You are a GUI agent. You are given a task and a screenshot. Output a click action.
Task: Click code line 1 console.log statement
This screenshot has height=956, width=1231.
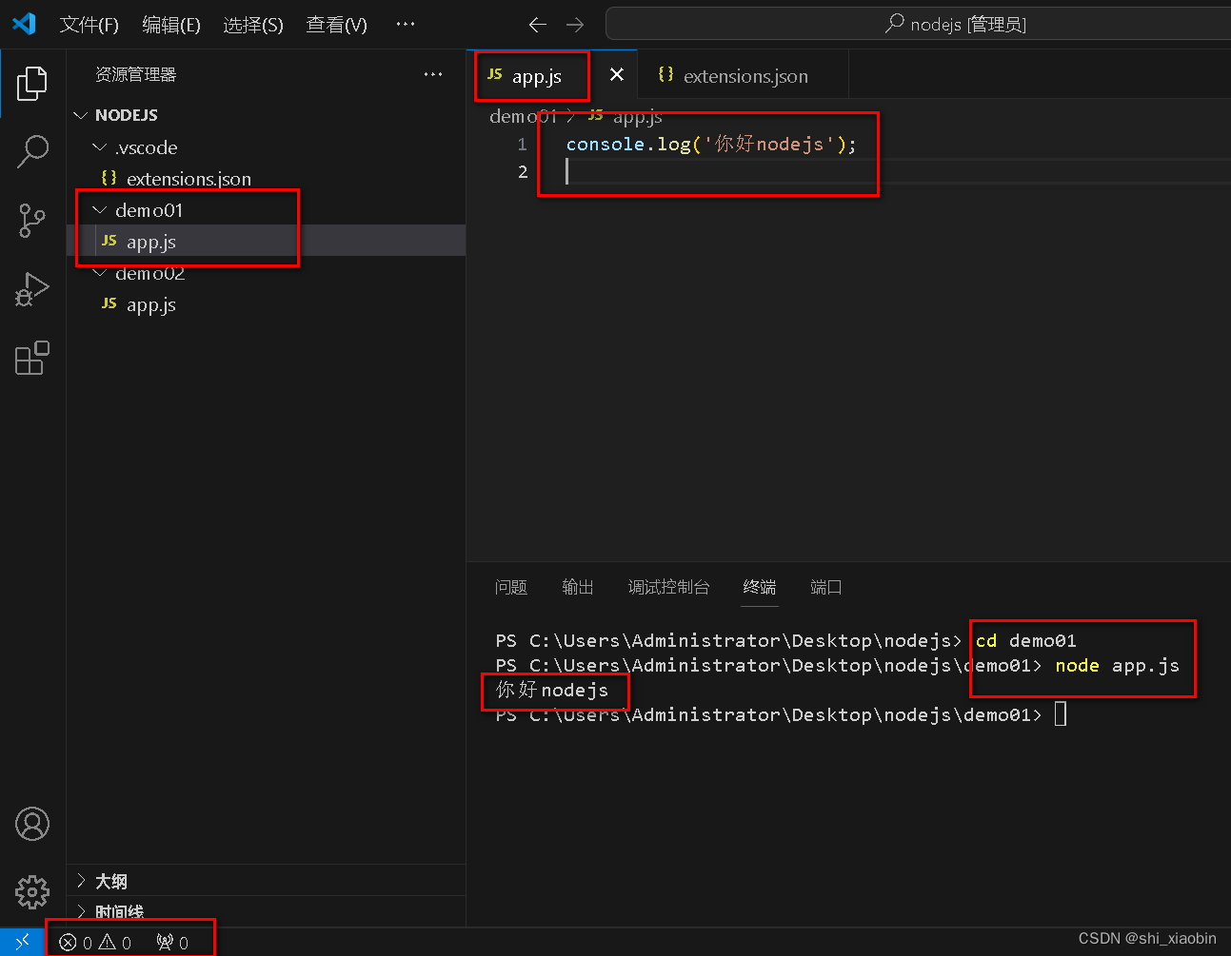click(711, 144)
